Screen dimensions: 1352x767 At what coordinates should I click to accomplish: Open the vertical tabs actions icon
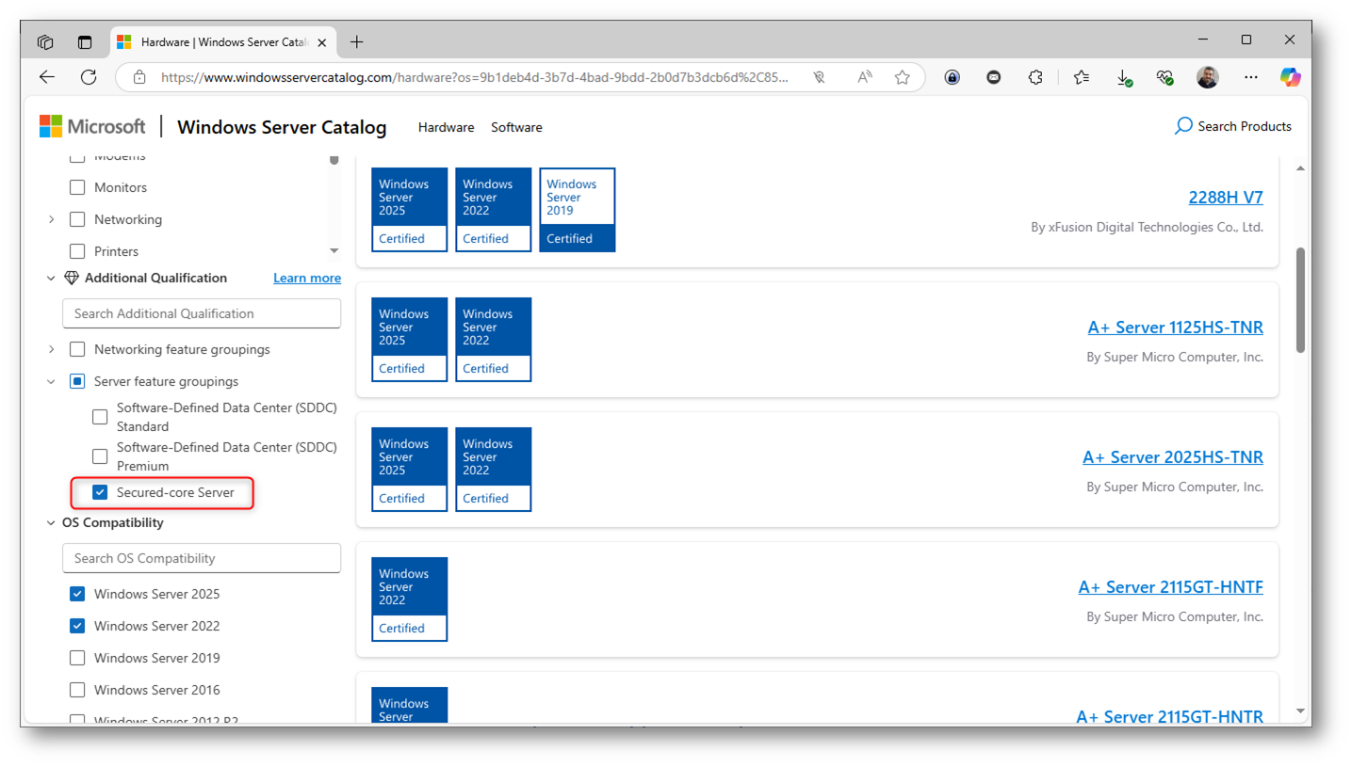click(86, 41)
